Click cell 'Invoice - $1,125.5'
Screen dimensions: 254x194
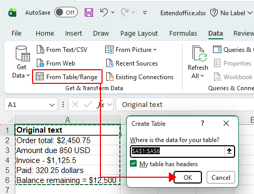[68, 160]
